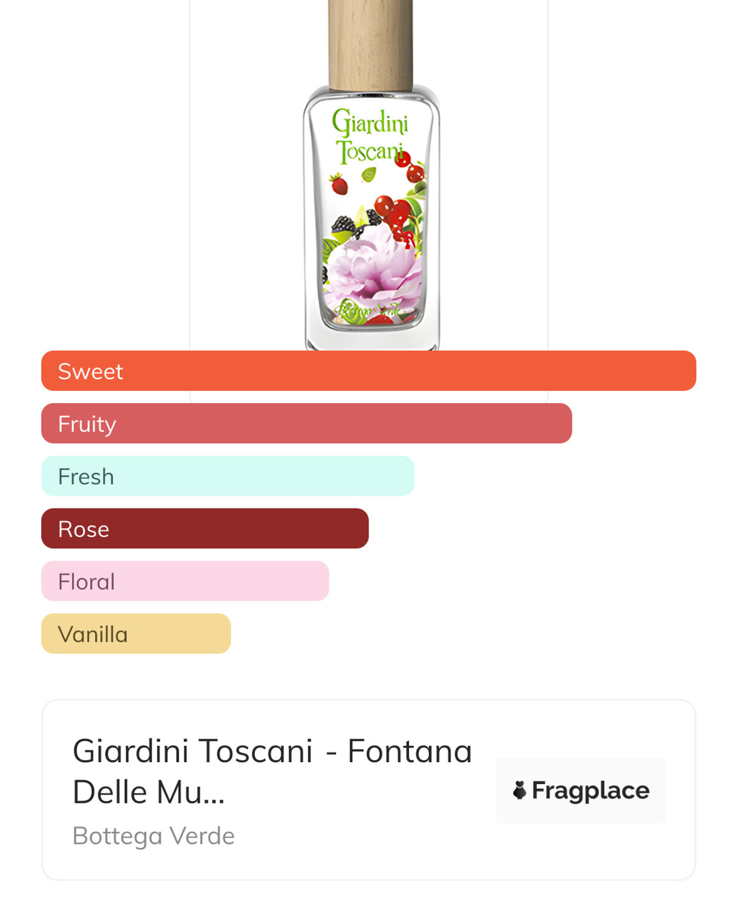This screenshot has width=737, height=922.
Task: Select the Sweet accord bar
Action: [368, 370]
